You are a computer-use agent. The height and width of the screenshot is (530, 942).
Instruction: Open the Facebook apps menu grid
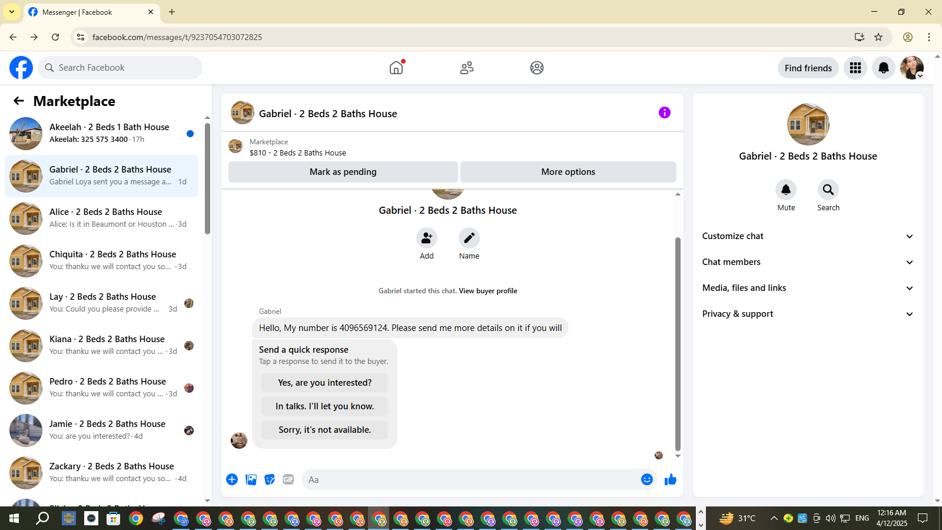click(x=855, y=68)
